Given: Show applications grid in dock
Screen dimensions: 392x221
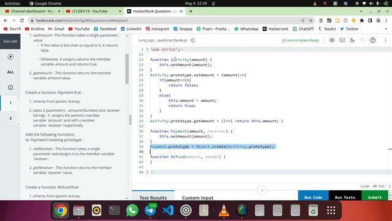Looking at the screenshot, I should pyautogui.click(x=331, y=211).
